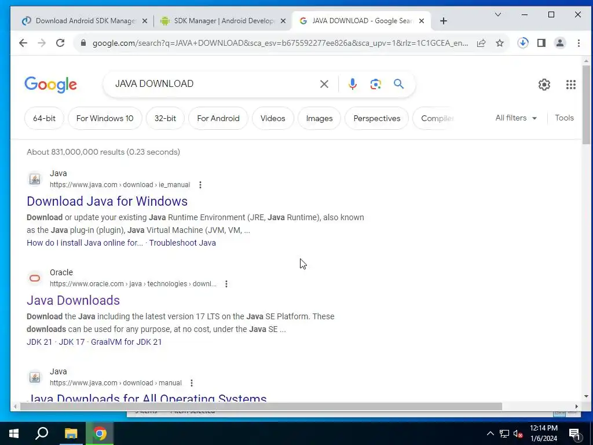The image size is (593, 445).
Task: Click the magnifier search button
Action: point(398,84)
